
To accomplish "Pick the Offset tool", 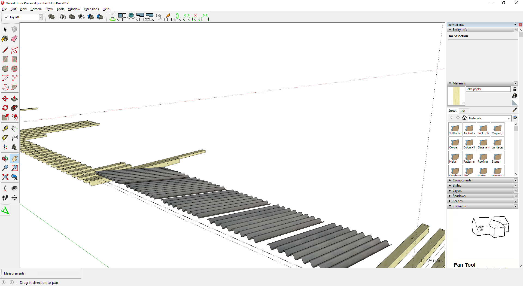I will click(14, 117).
